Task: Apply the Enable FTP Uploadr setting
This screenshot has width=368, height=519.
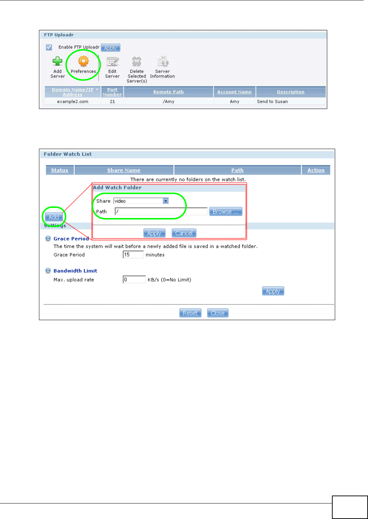Action: click(x=110, y=48)
